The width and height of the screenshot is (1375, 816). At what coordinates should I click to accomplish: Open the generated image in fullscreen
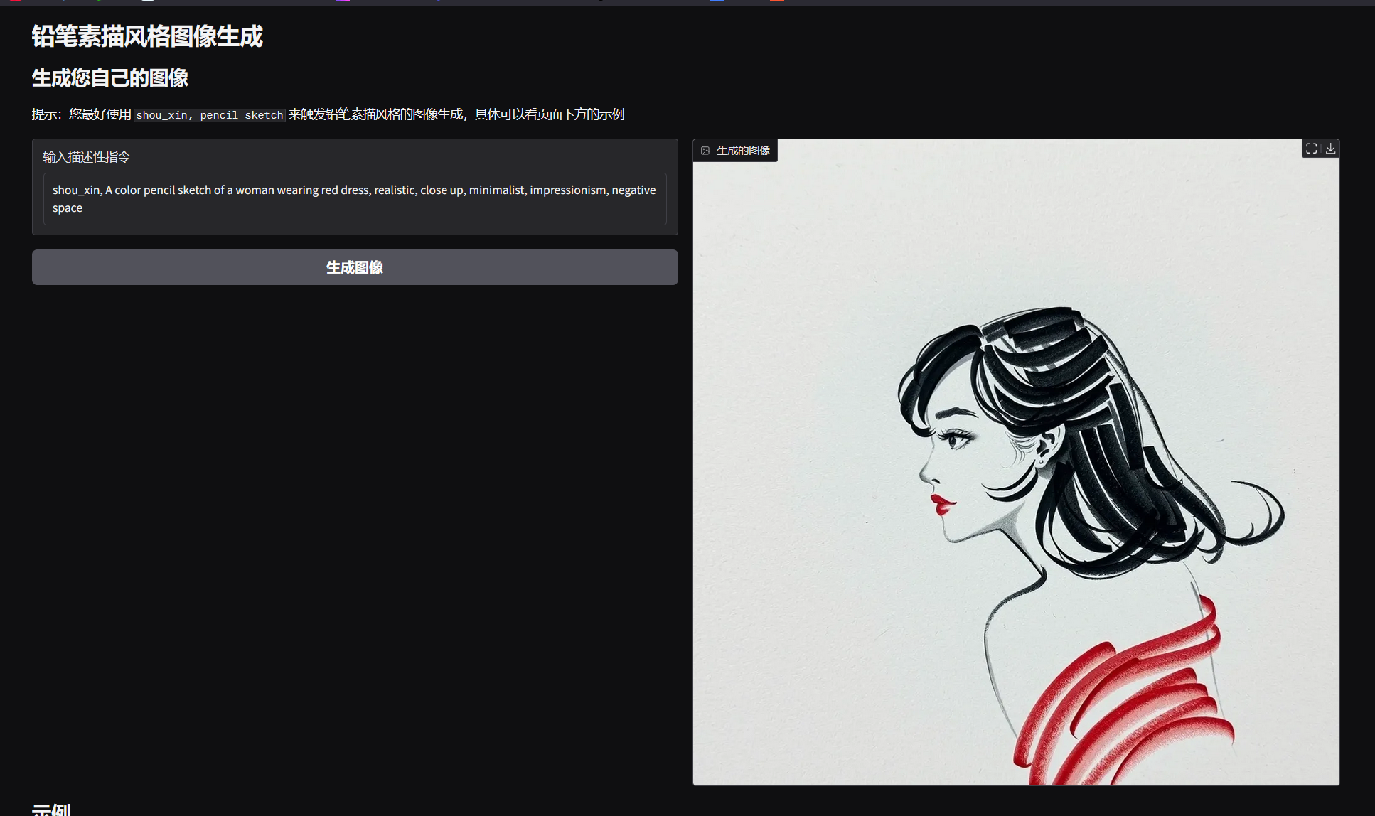point(1311,149)
